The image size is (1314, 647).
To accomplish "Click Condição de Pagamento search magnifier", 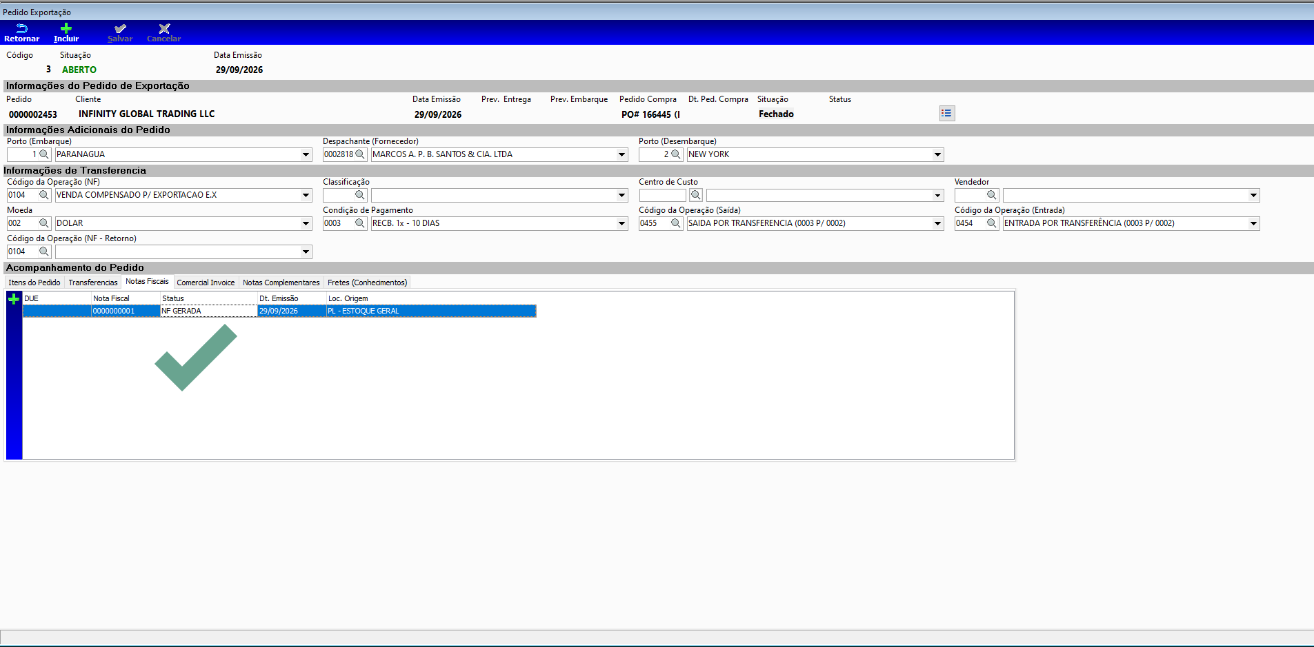I will [x=360, y=223].
